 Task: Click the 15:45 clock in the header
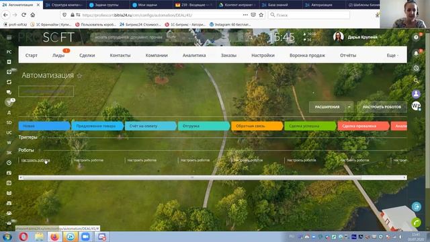tap(282, 37)
